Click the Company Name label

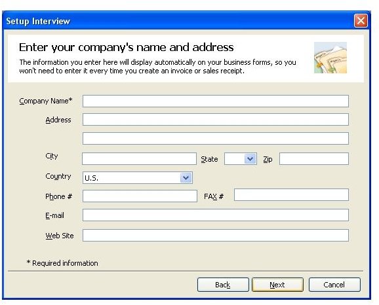[x=46, y=101]
